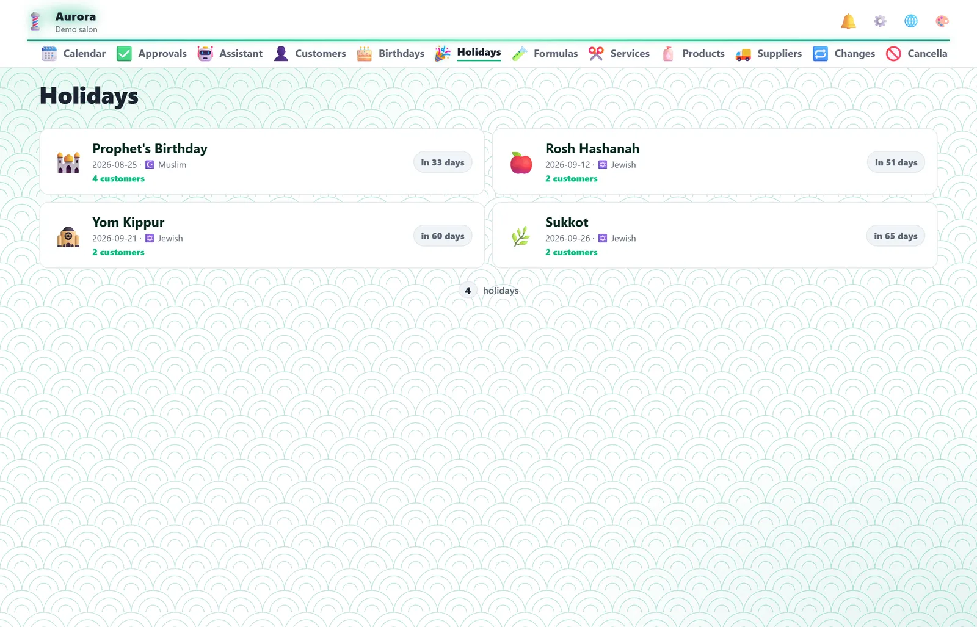Image resolution: width=977 pixels, height=627 pixels.
Task: Switch to the Customers tab
Action: coord(310,54)
